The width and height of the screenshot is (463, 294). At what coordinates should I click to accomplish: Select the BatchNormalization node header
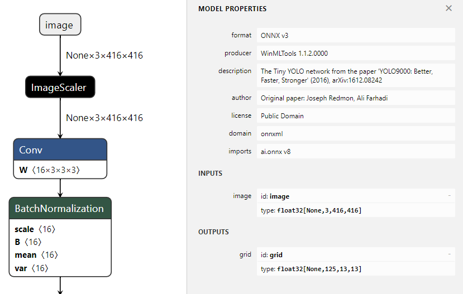(60, 209)
